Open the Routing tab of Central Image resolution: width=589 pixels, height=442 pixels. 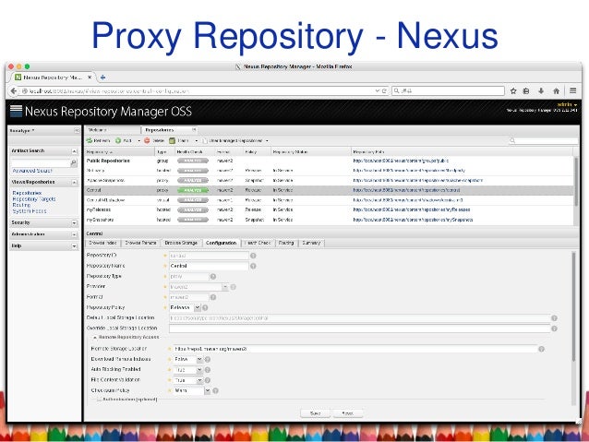click(286, 243)
